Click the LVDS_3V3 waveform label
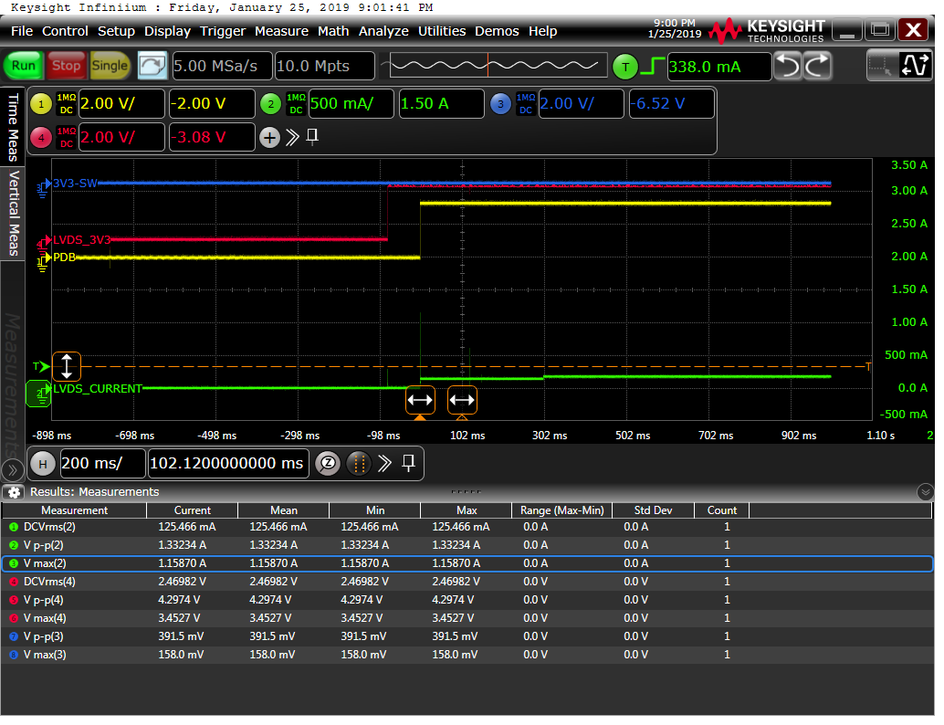This screenshot has width=944, height=725. pos(82,240)
